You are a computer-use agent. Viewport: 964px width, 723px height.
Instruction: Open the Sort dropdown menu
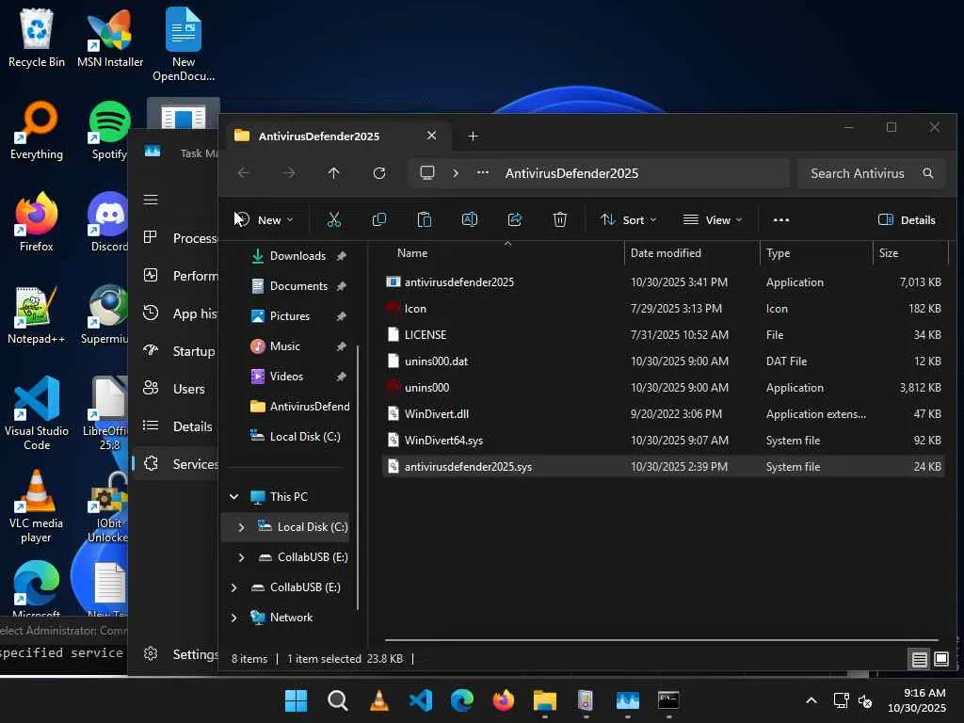pos(629,219)
